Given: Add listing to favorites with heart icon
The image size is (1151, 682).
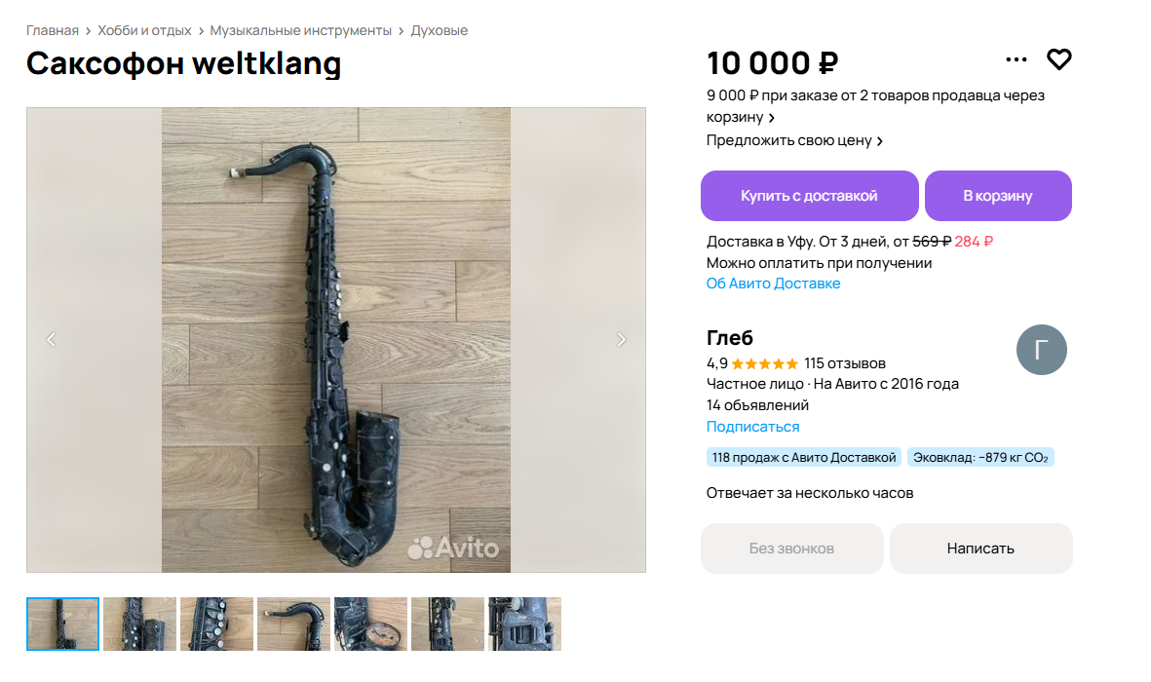Looking at the screenshot, I should (1059, 59).
